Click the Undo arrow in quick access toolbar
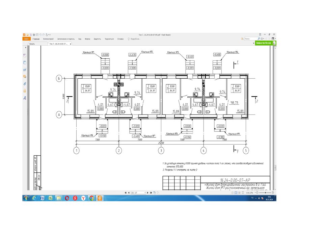324x229 pixels. 40,35
